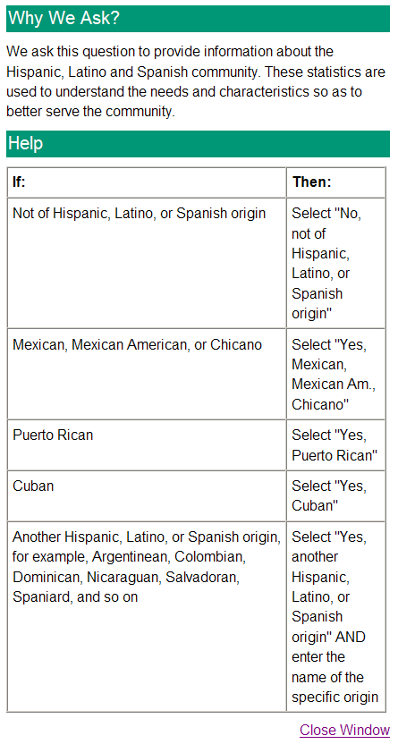Click the "Why We Ask?" green header

pyautogui.click(x=198, y=19)
